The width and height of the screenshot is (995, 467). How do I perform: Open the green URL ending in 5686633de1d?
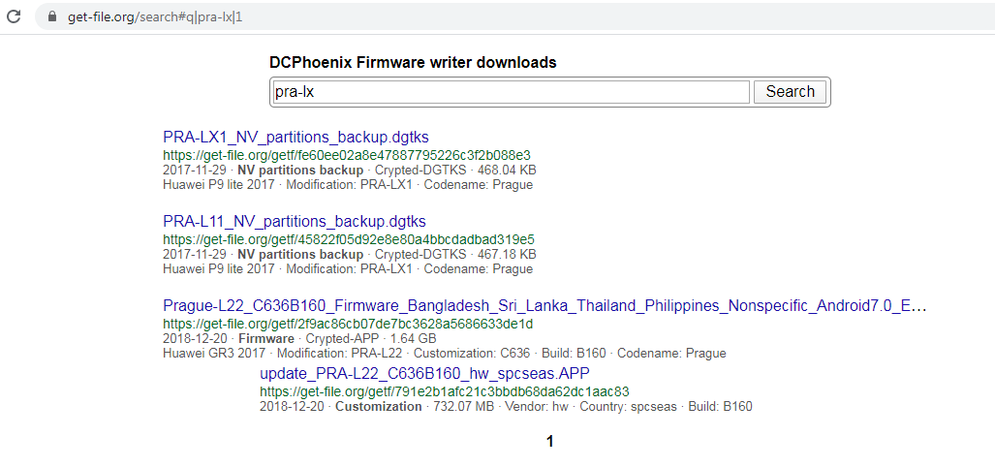click(x=348, y=325)
